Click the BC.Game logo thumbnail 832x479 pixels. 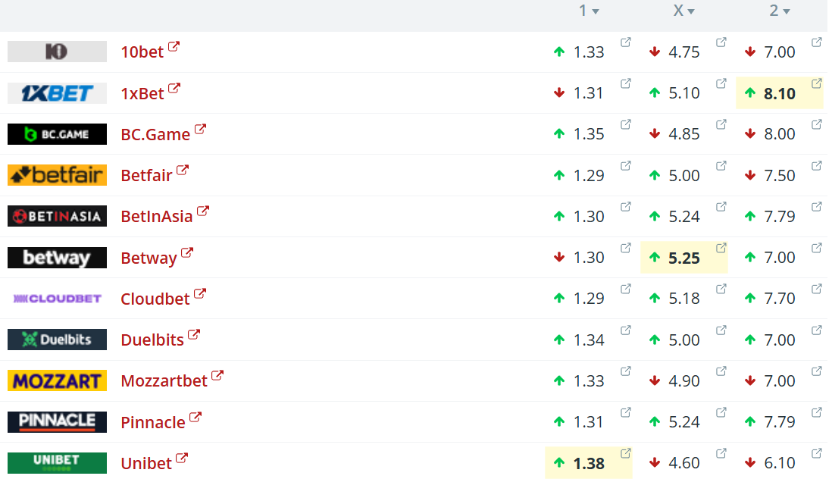click(x=57, y=134)
